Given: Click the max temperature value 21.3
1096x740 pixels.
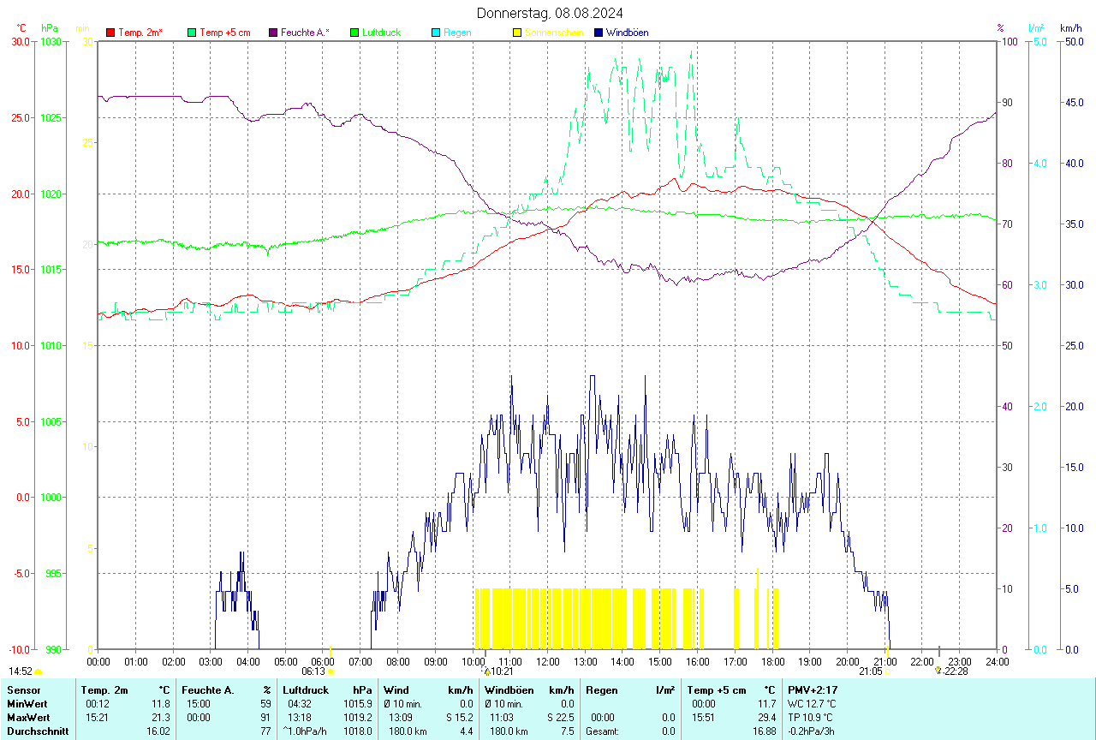Looking at the screenshot, I should pyautogui.click(x=162, y=718).
